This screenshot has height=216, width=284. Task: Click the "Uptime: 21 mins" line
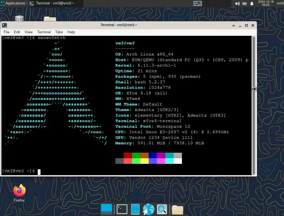[136, 71]
